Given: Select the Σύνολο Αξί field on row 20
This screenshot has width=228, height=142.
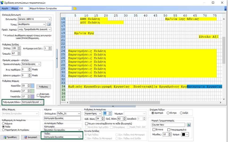Looking at the screenshot, I should coord(209,37).
